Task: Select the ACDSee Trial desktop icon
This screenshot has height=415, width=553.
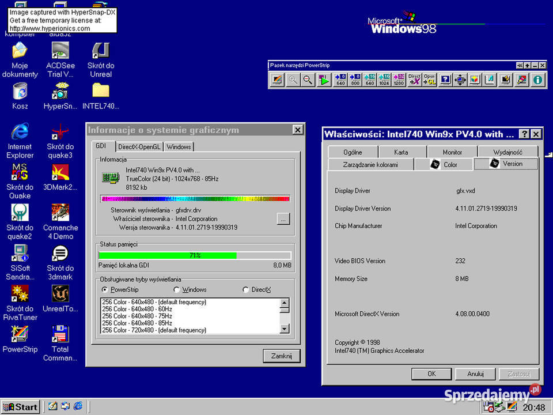Action: tap(60, 60)
